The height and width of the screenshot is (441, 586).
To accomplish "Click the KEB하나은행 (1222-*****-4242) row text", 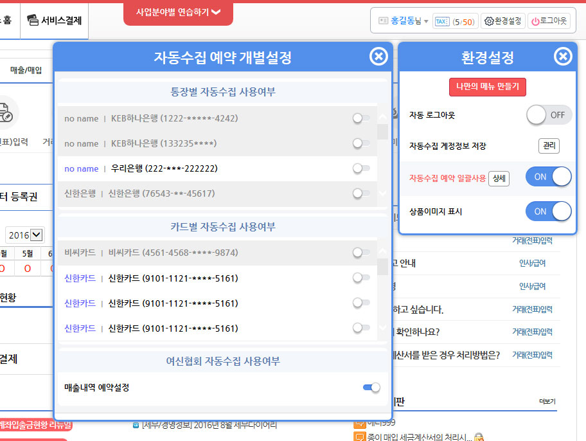I will [x=175, y=118].
